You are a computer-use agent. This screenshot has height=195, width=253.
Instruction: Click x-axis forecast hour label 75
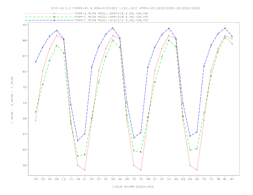[x=211, y=179]
